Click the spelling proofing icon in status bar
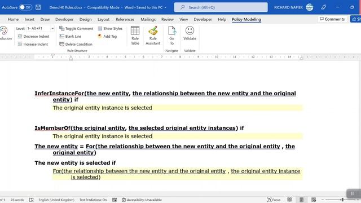This screenshot has width=361, height=203. pos(32,200)
